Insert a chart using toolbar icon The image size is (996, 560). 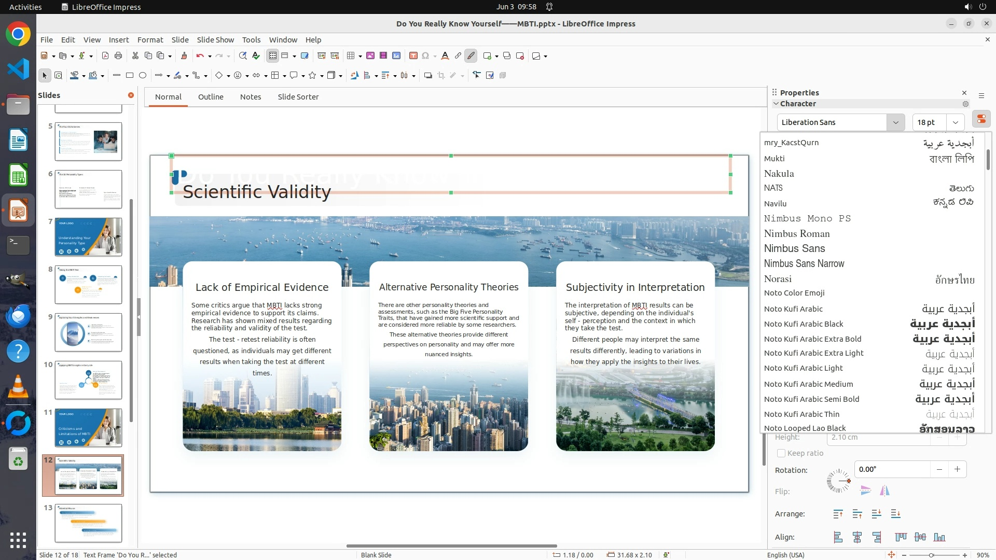396,56
